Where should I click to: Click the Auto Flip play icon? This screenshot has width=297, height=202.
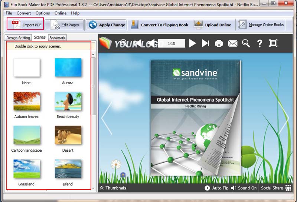(207, 188)
